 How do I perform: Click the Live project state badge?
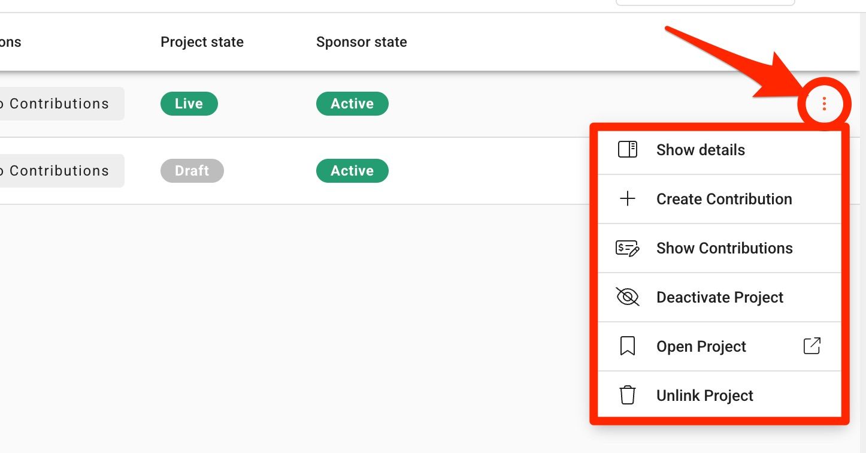[x=189, y=104]
